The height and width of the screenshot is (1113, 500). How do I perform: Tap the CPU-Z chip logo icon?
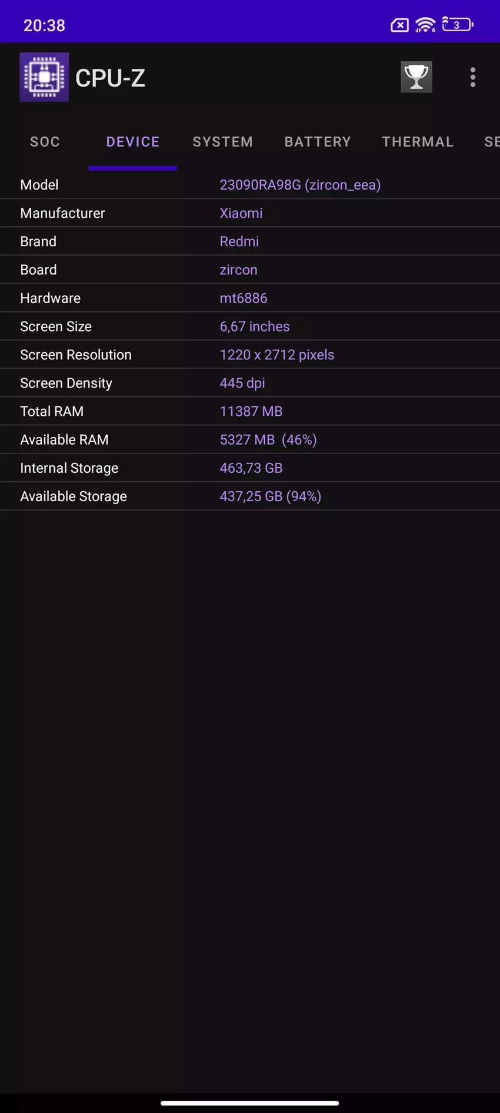[44, 77]
